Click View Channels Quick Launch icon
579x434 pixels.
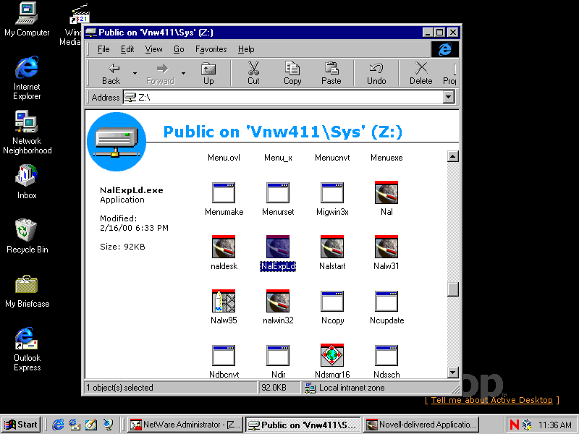tap(108, 425)
